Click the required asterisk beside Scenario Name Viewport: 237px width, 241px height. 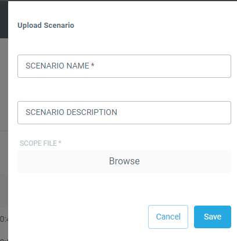click(92, 65)
